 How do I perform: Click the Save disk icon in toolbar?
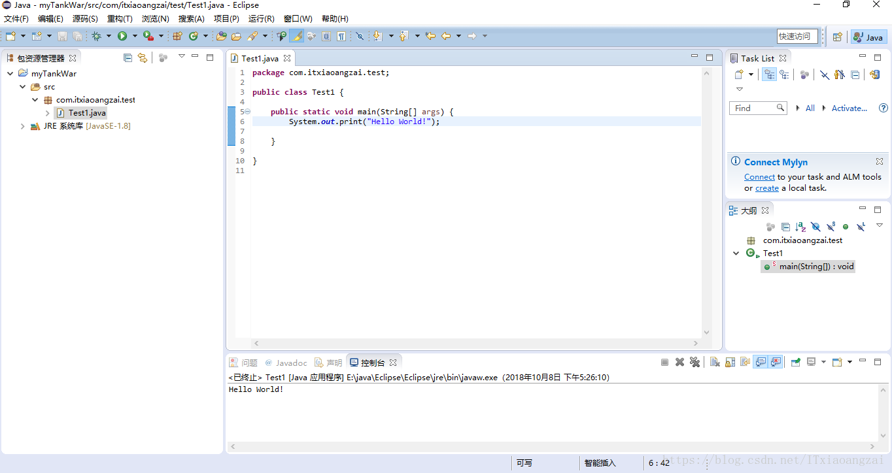point(63,37)
